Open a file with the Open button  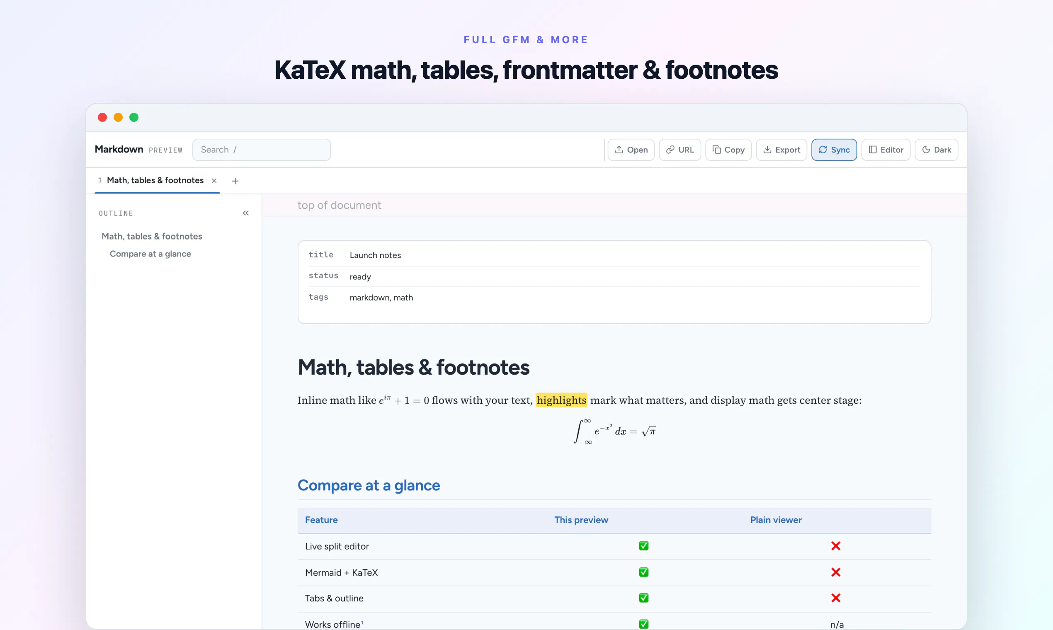(631, 150)
